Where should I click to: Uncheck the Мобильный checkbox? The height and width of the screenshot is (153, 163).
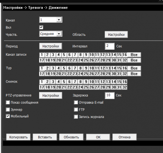(x=8, y=116)
